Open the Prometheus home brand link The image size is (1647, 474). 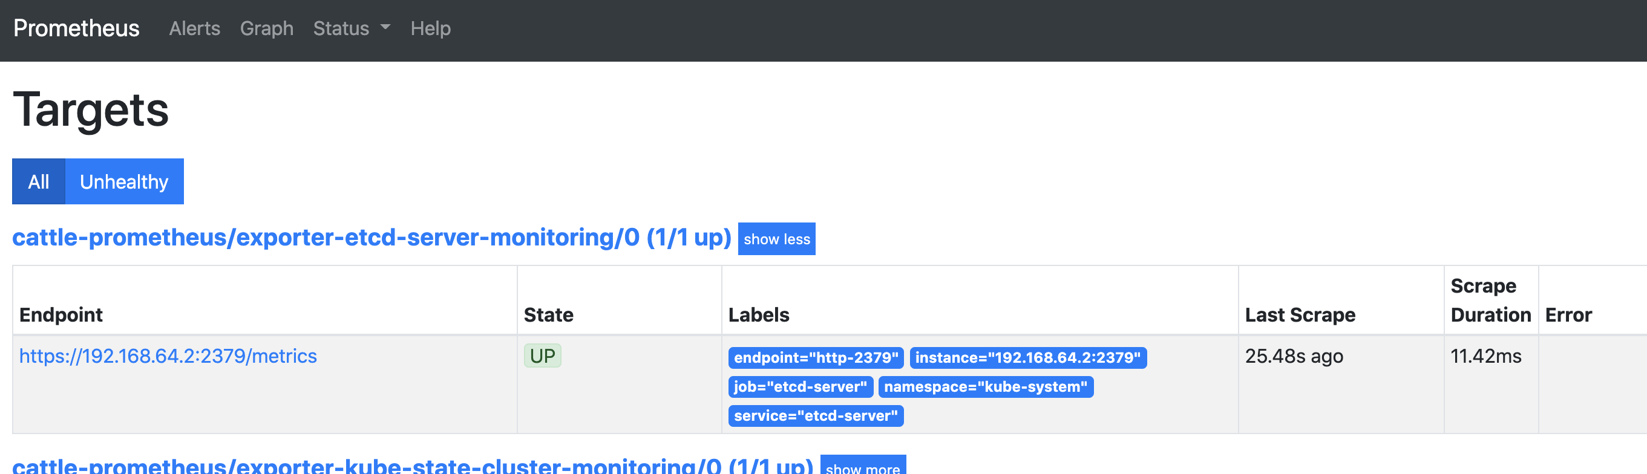point(76,28)
